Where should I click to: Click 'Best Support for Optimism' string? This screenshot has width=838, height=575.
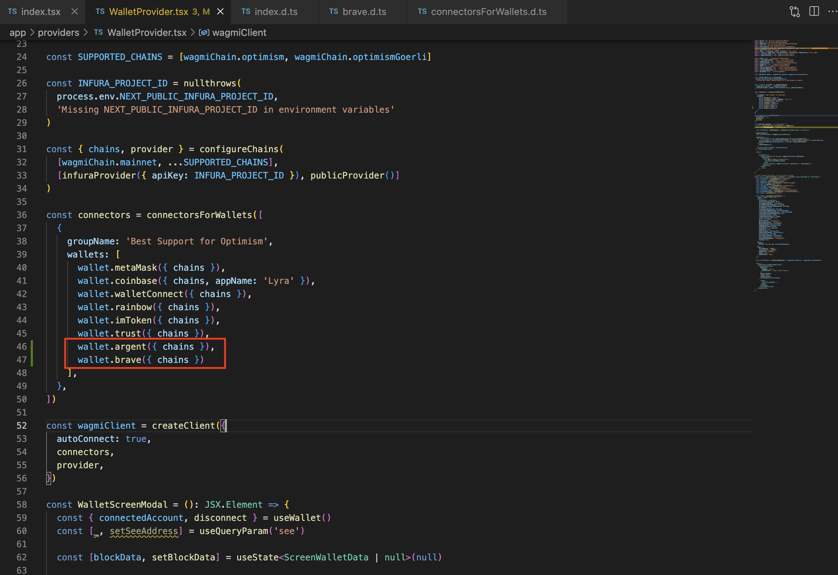click(197, 241)
